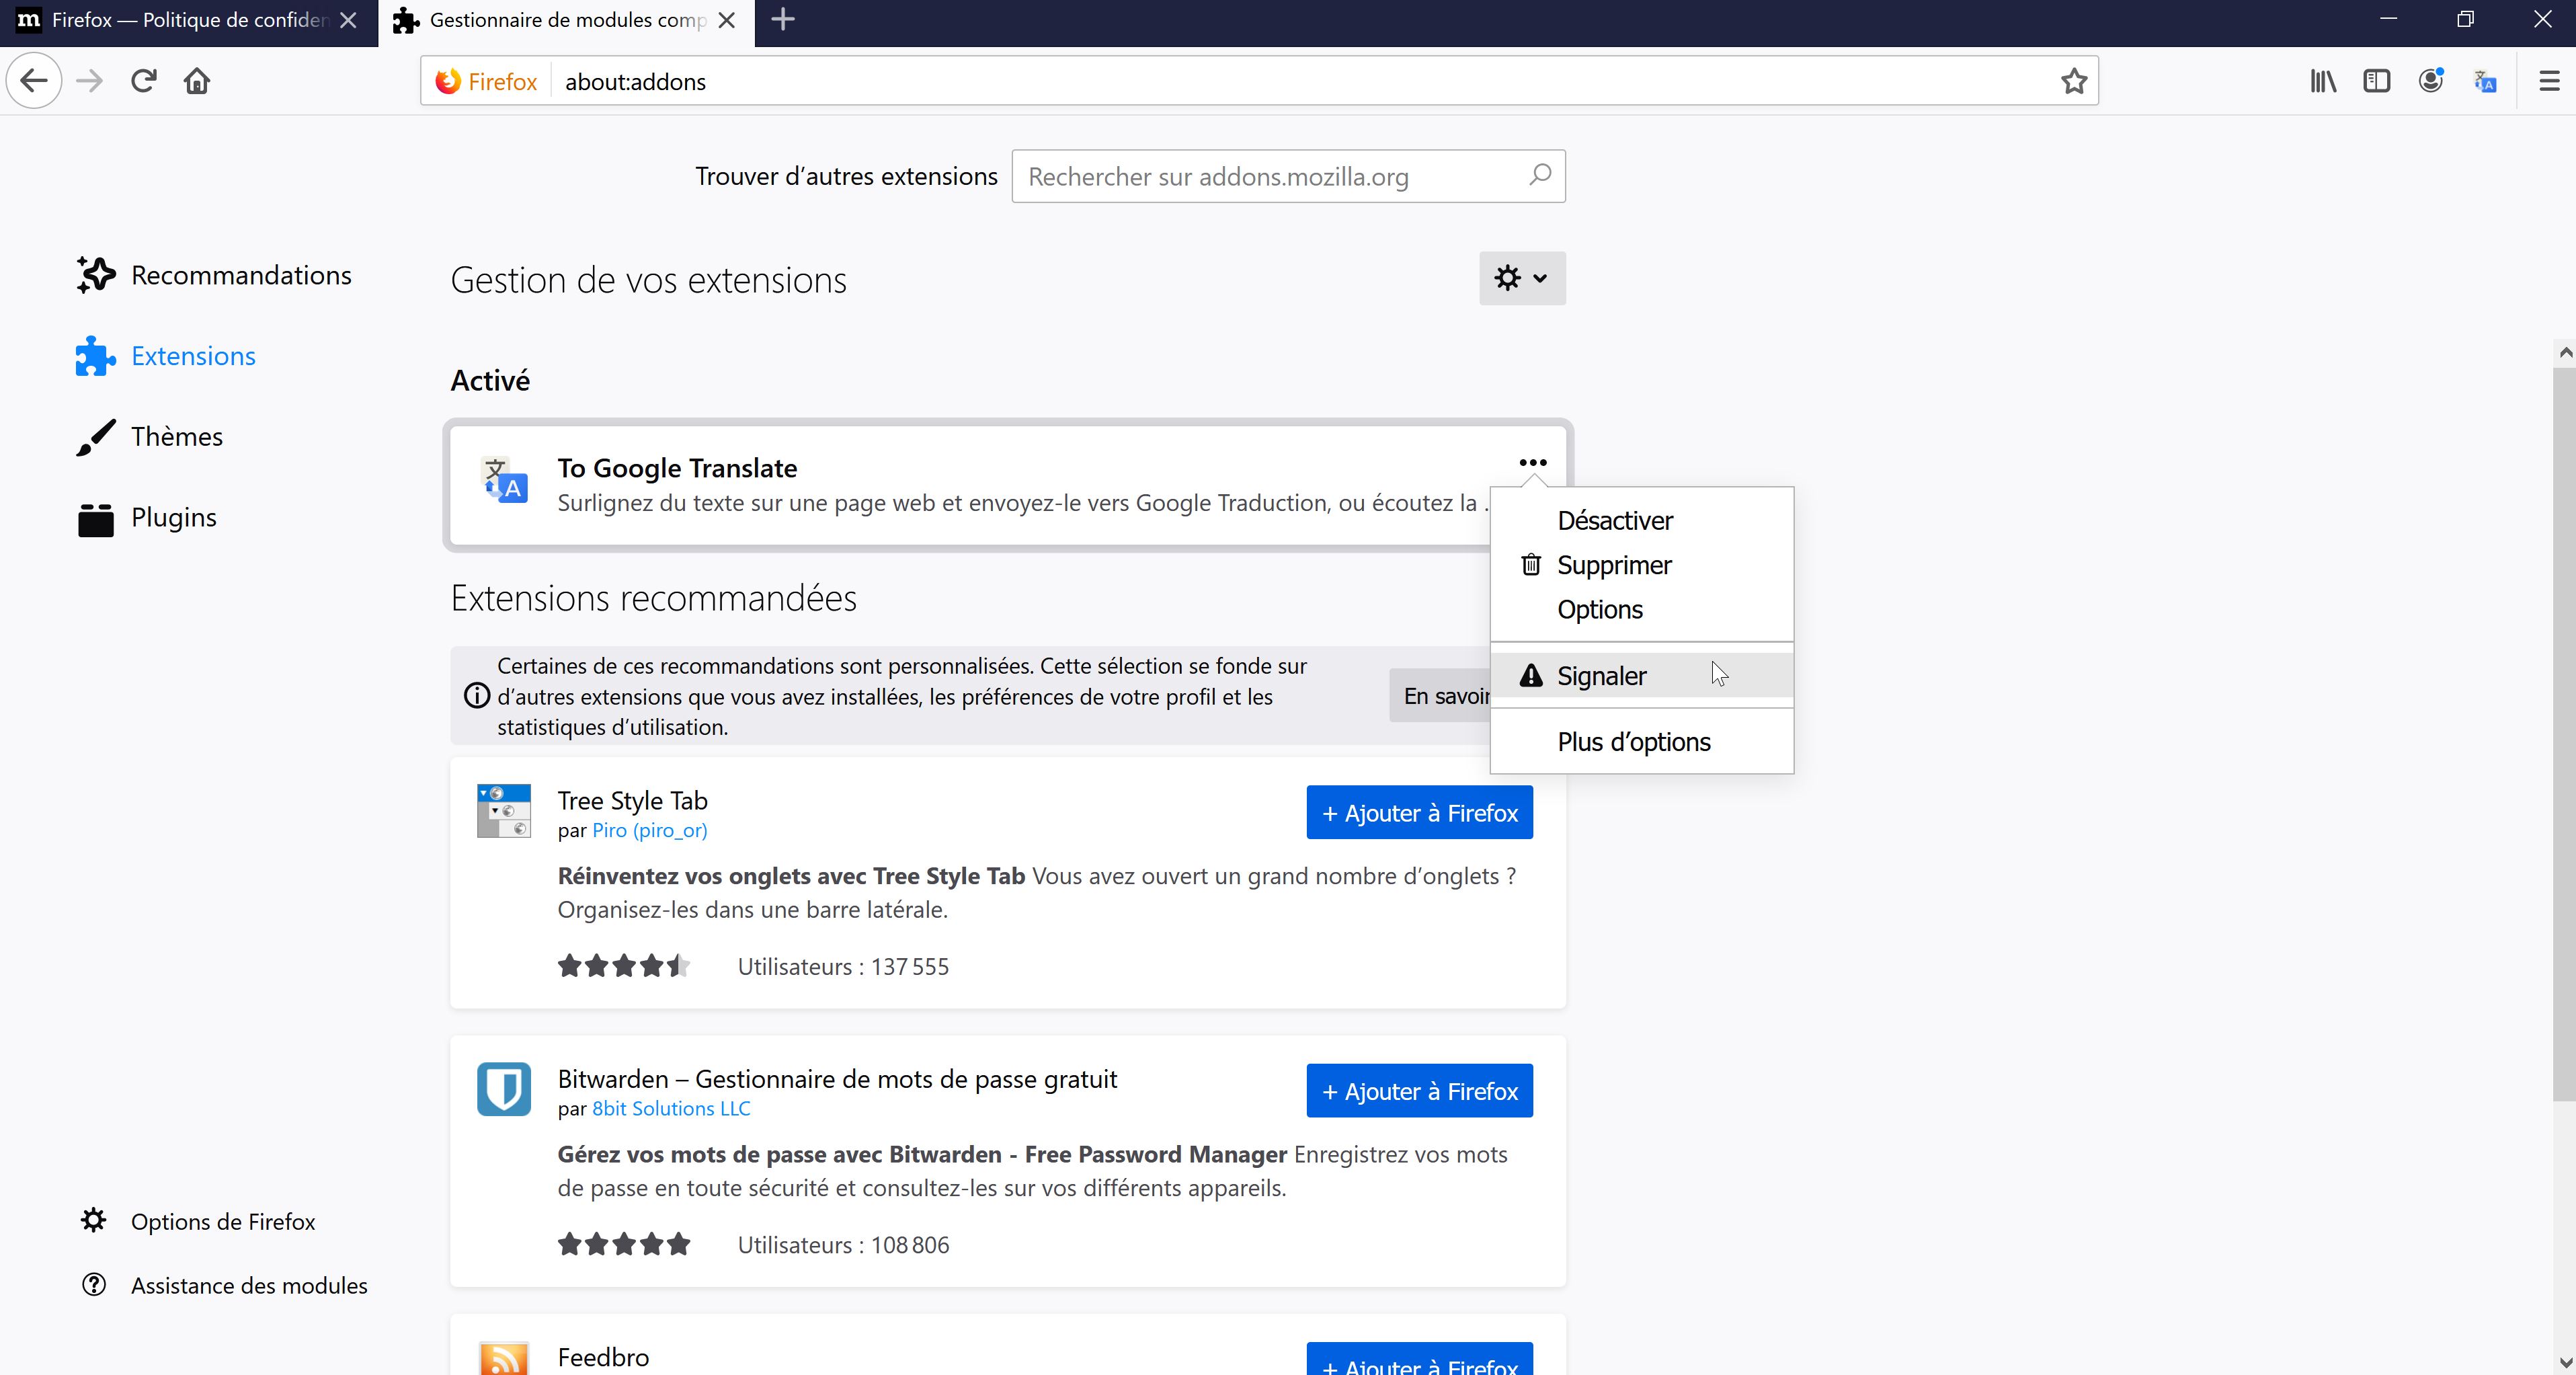Show sidebars via the sidebar icon
This screenshot has width=2576, height=1375.
[2377, 81]
